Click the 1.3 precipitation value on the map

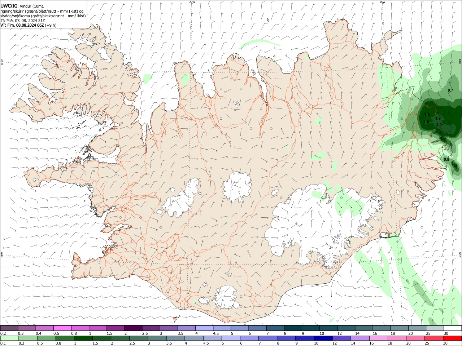(x=443, y=138)
